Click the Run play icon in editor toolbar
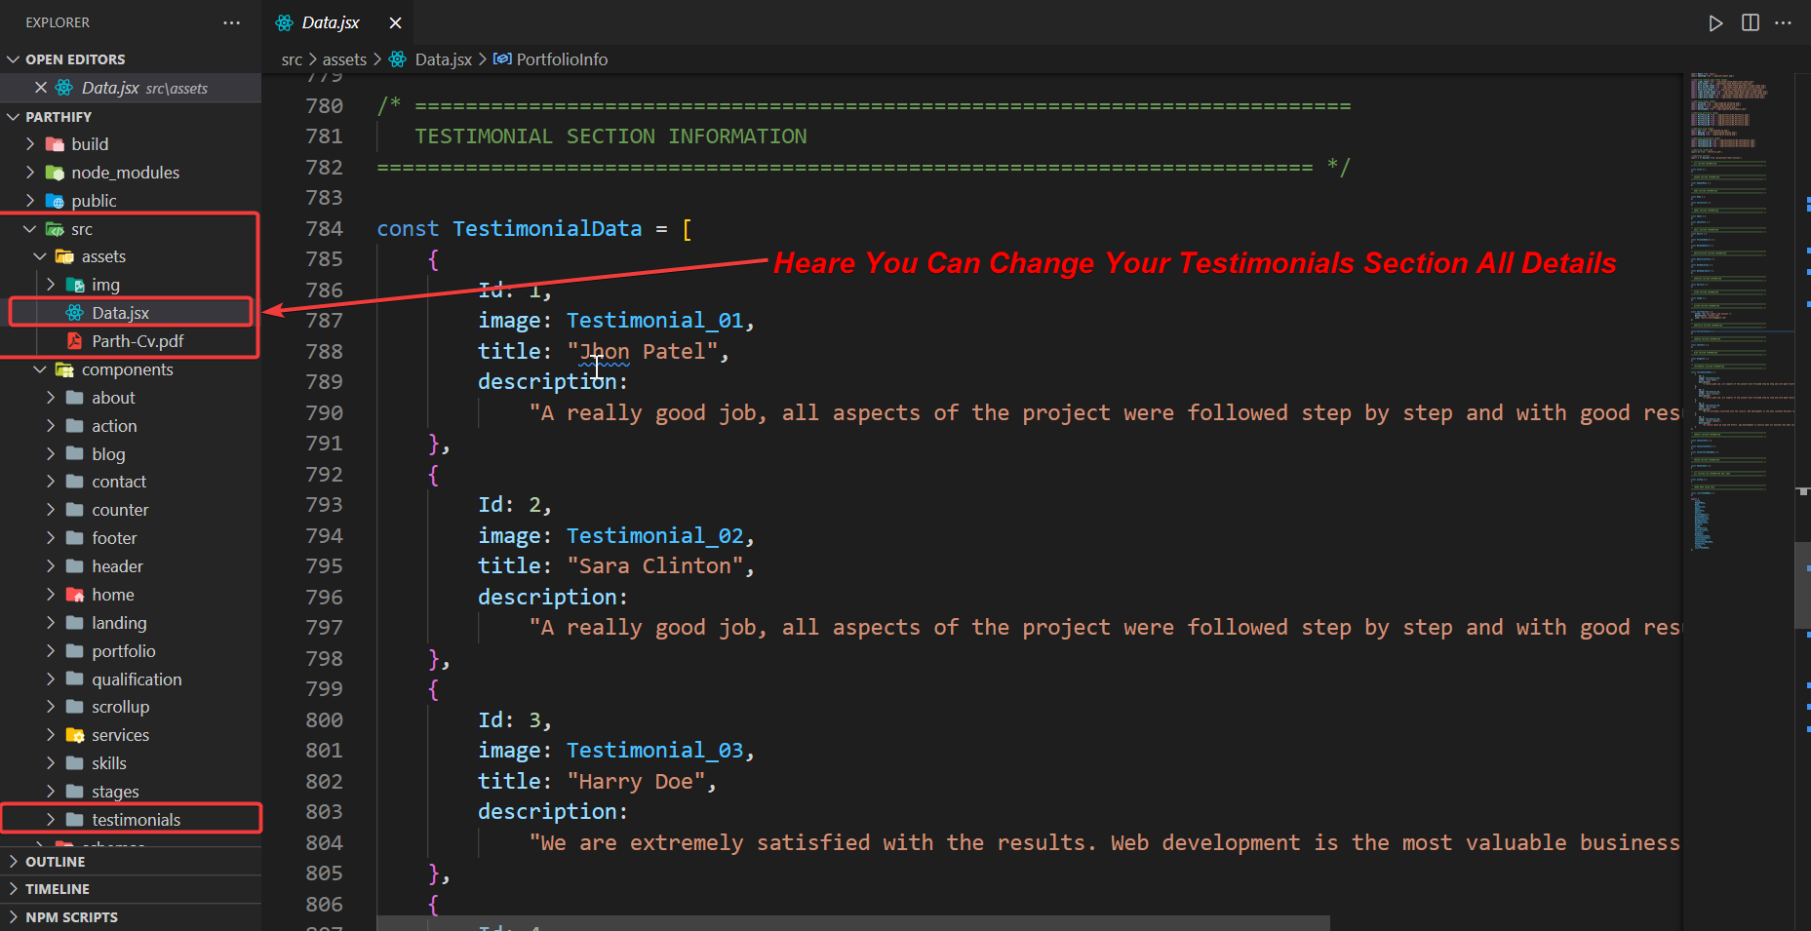This screenshot has width=1811, height=931. point(1715,23)
